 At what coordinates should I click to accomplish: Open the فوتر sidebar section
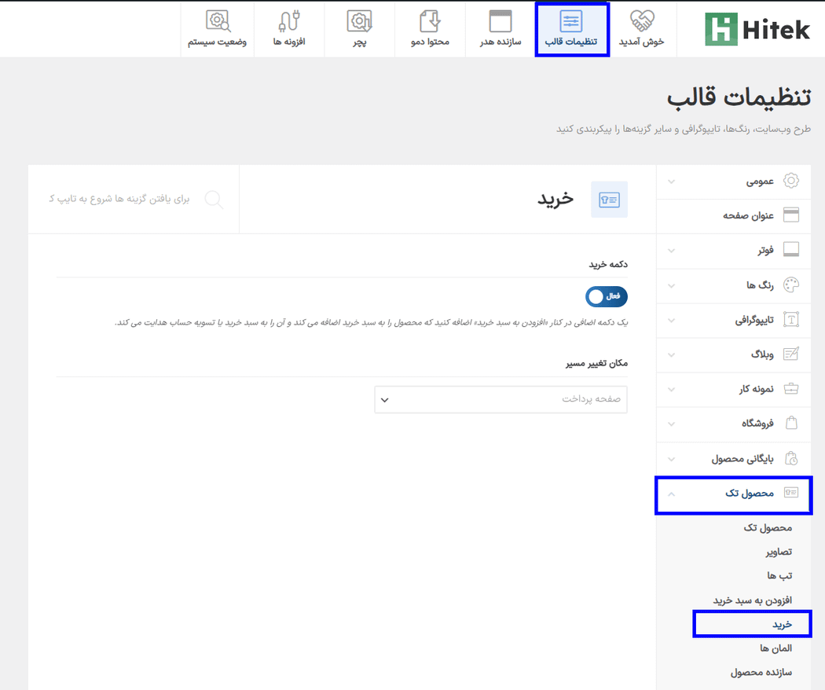pyautogui.click(x=733, y=251)
